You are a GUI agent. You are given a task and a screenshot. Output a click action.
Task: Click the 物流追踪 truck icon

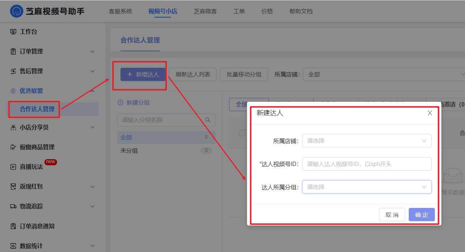coord(13,206)
